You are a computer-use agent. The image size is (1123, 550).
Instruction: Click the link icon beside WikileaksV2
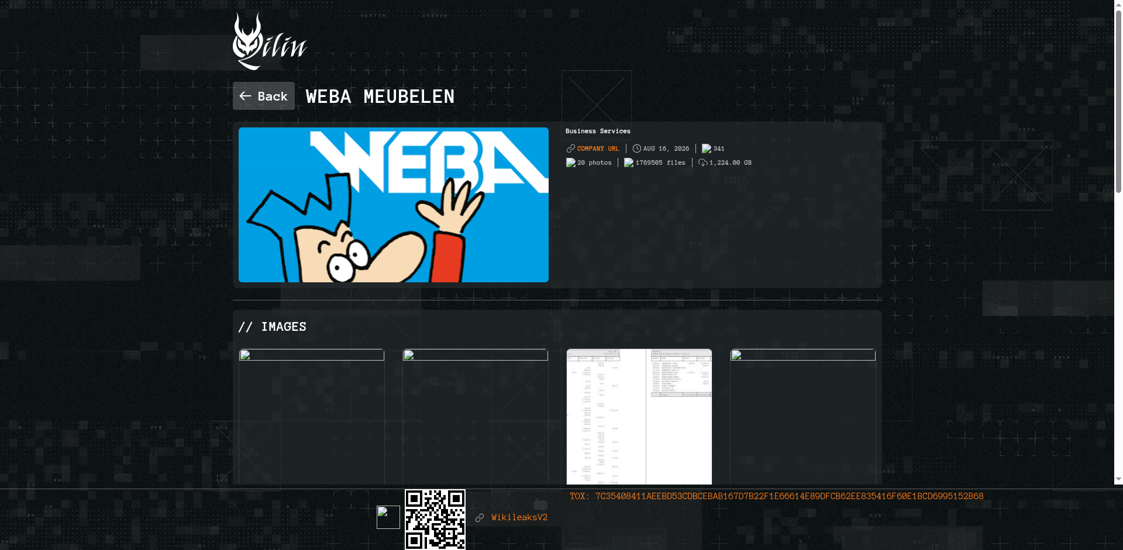pyautogui.click(x=480, y=518)
